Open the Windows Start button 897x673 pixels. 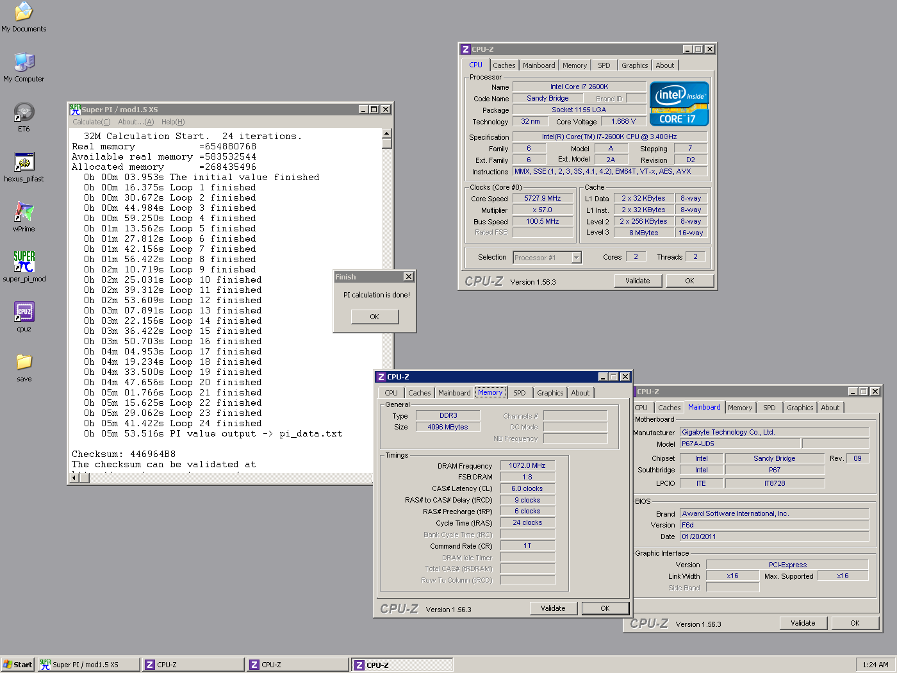coord(17,665)
